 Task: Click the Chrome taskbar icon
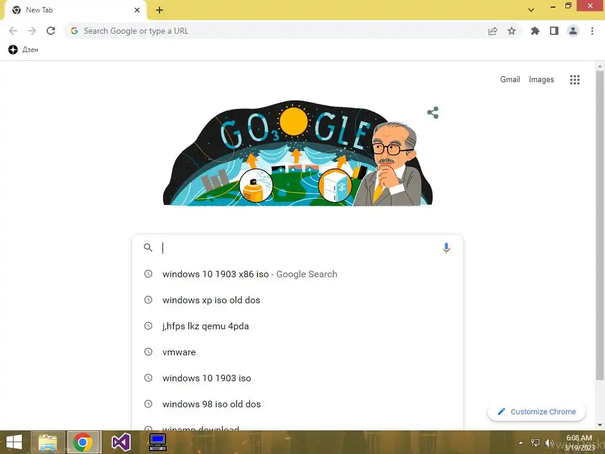[83, 442]
